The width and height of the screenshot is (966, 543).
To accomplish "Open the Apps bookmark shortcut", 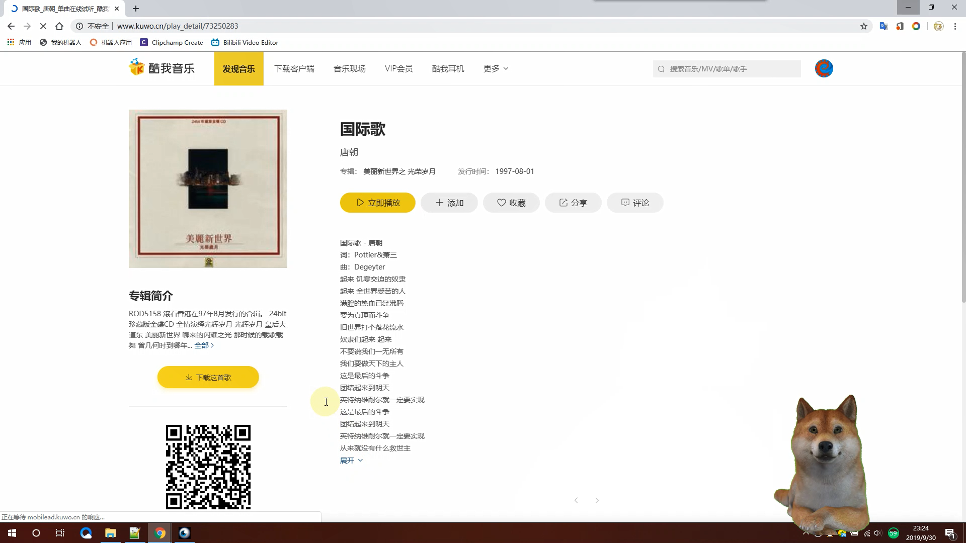I will tap(19, 43).
